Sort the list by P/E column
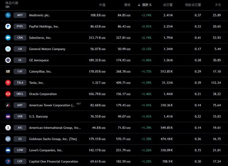This screenshot has height=166, width=228. [x=218, y=5]
